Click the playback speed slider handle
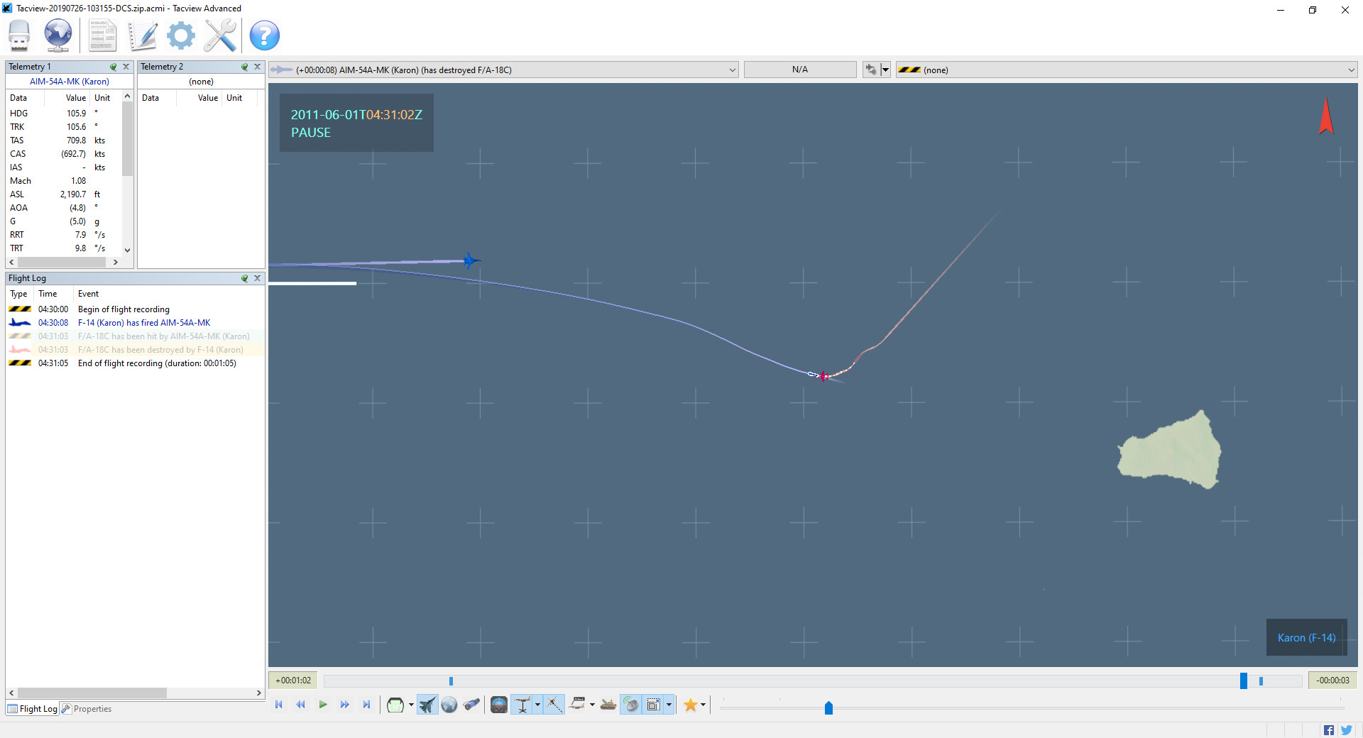 click(828, 707)
